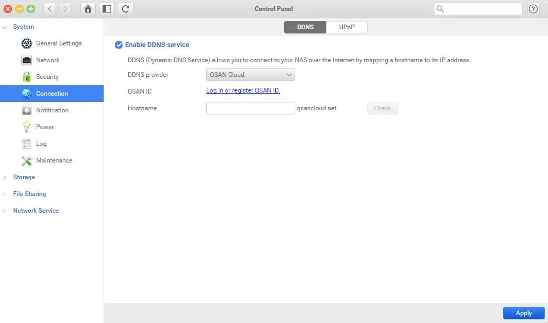Click Log in or register QSAN ID link

point(243,90)
